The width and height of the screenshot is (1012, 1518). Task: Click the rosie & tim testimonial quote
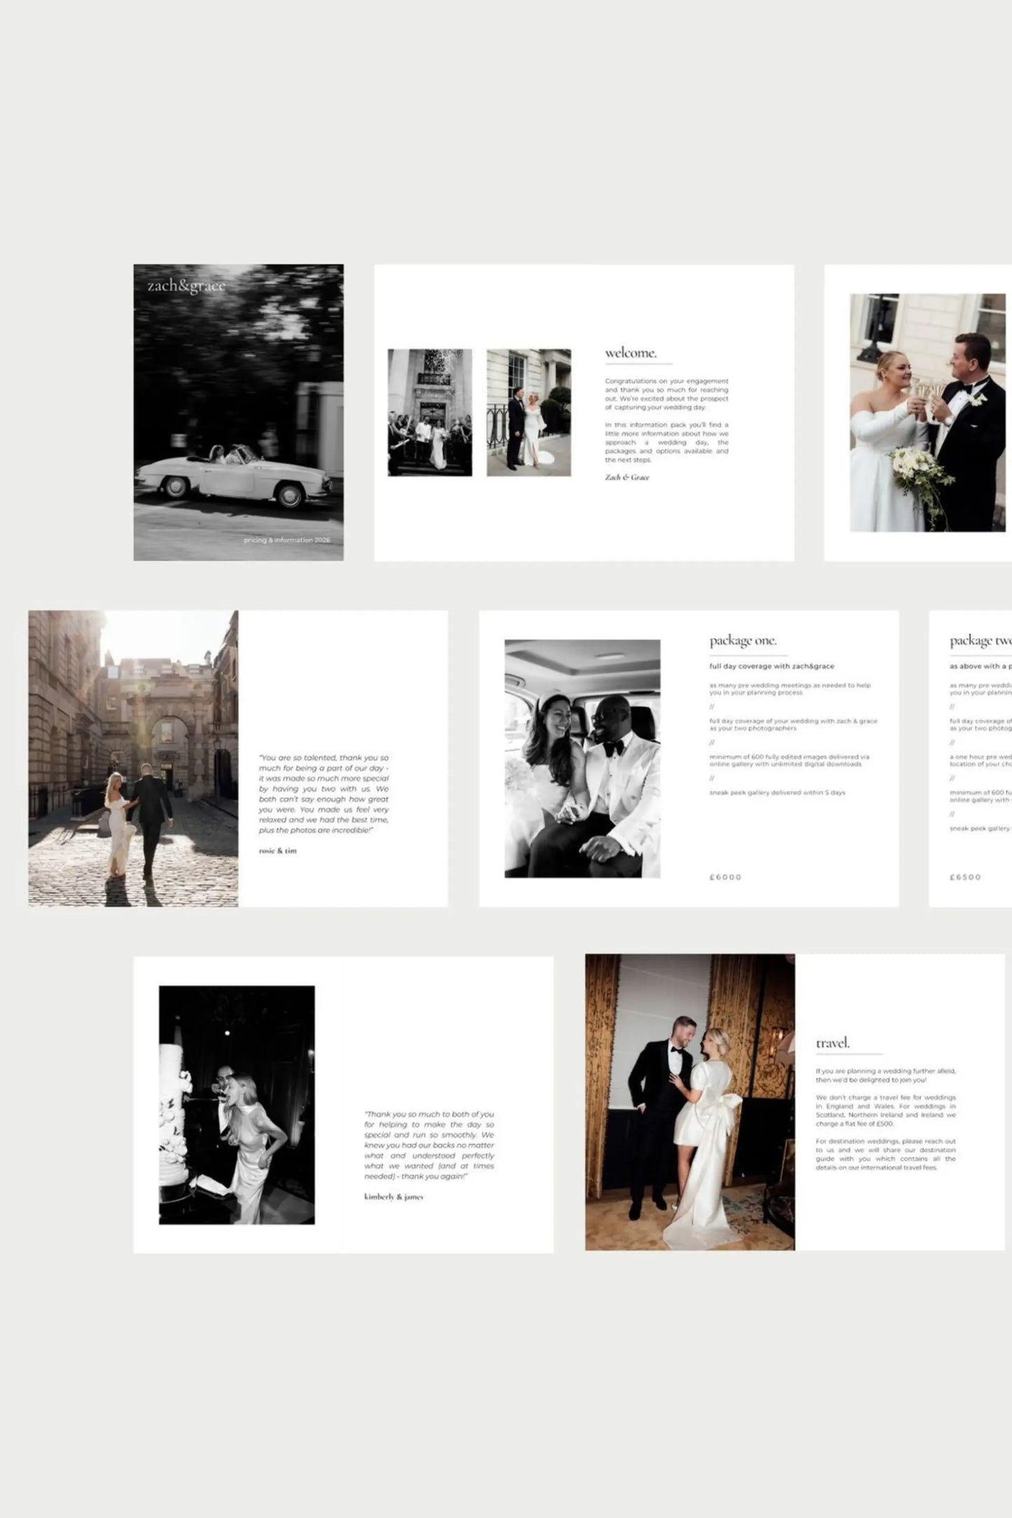pos(324,793)
